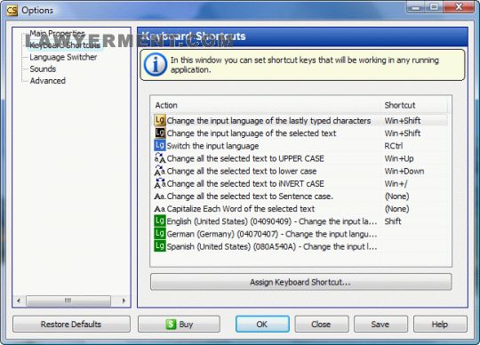Click the Win+Up shortcut value
480x345 pixels.
[399, 158]
